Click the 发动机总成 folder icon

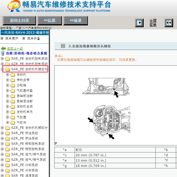click(13, 107)
